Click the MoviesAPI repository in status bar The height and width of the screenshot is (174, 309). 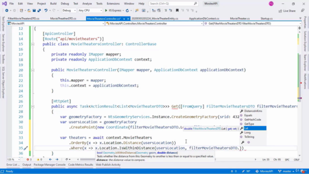click(x=264, y=171)
